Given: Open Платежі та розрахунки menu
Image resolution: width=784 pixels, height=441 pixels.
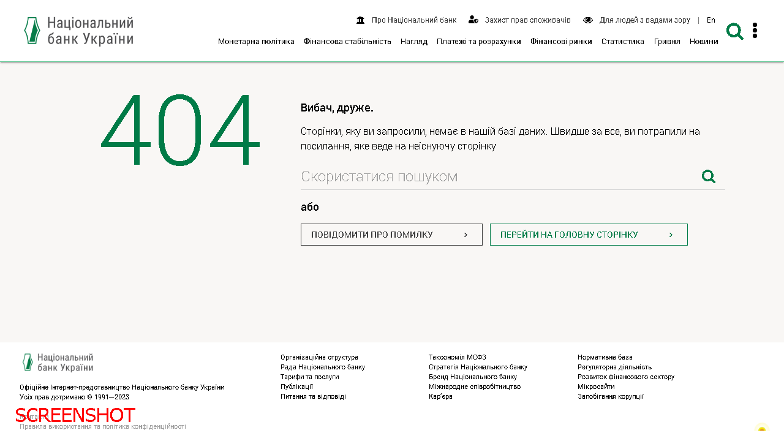Looking at the screenshot, I should click(479, 42).
